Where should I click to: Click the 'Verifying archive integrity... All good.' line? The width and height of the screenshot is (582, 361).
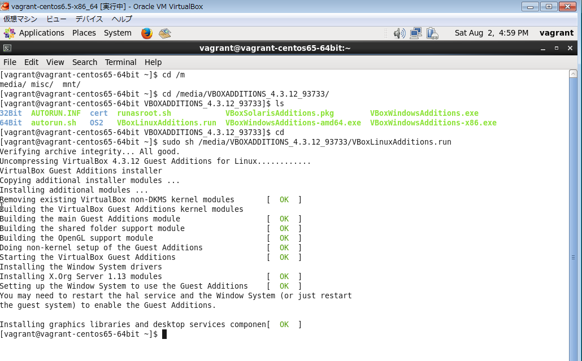tap(90, 152)
